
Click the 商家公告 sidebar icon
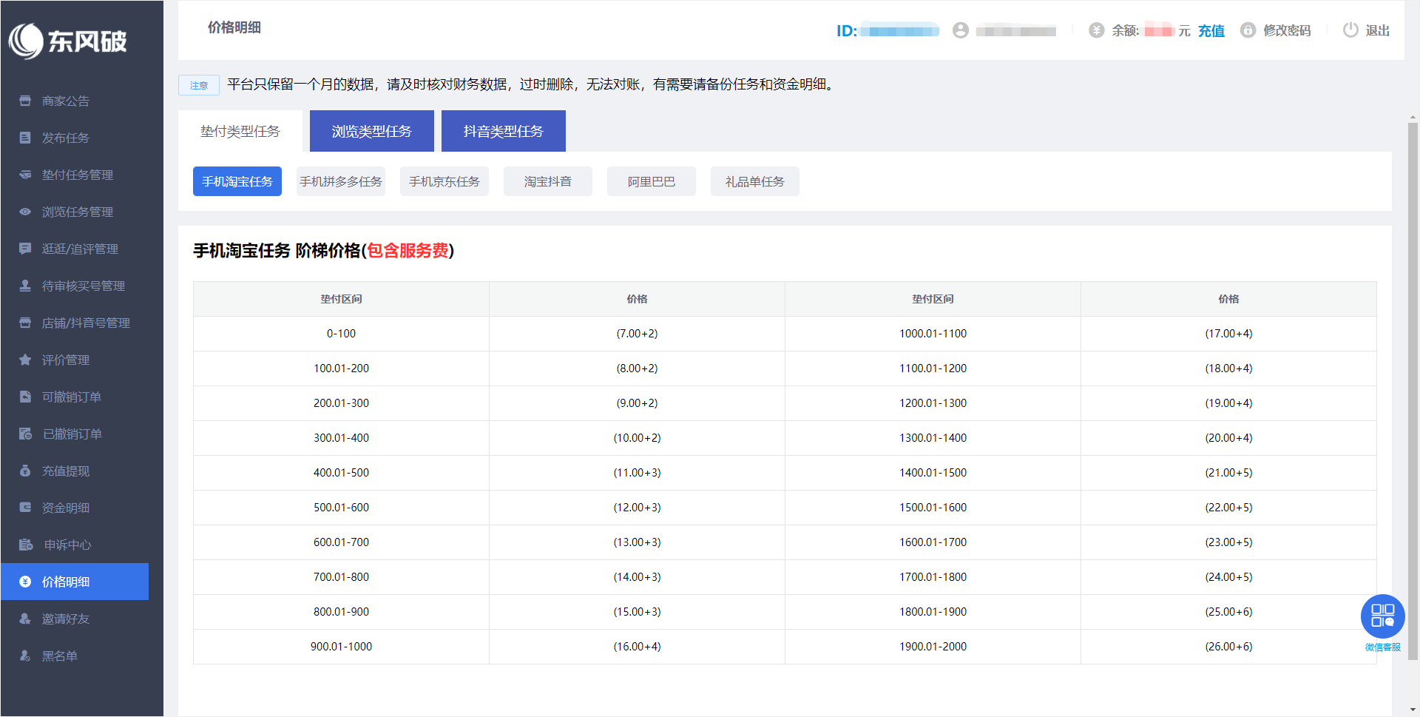[25, 101]
